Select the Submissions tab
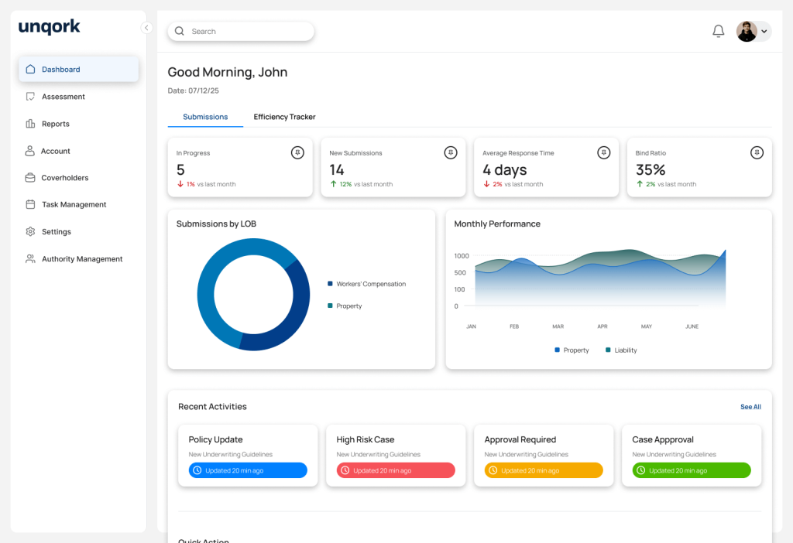 tap(205, 117)
